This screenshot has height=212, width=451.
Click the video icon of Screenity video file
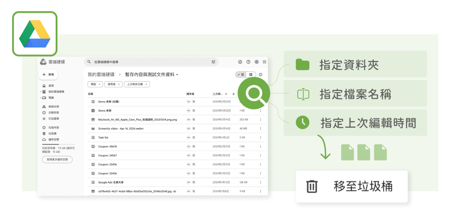coord(93,129)
